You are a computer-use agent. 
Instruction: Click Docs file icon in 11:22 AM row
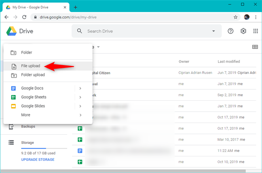pos(80,151)
